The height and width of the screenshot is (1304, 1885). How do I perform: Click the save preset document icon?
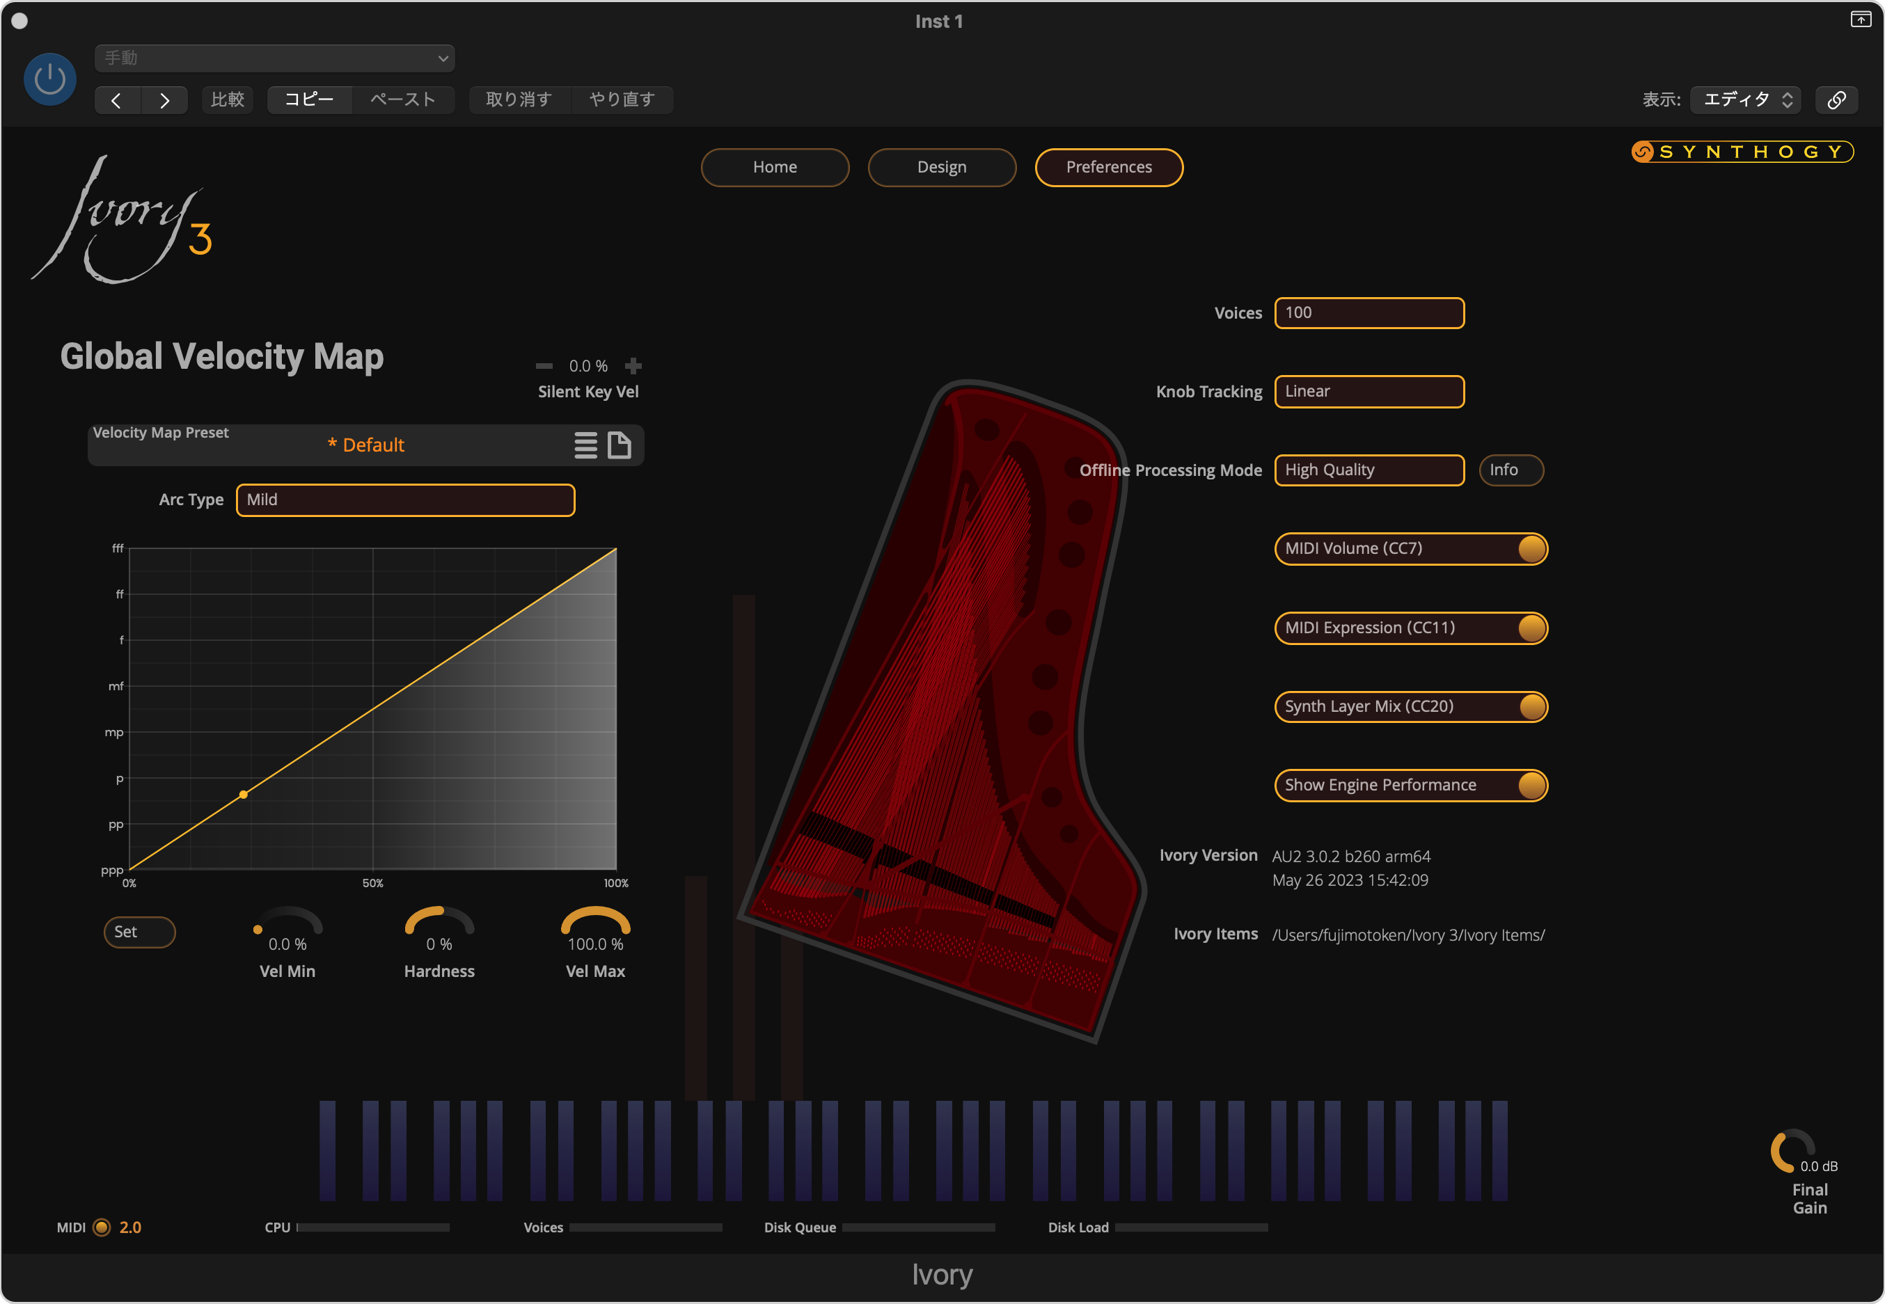pyautogui.click(x=620, y=445)
